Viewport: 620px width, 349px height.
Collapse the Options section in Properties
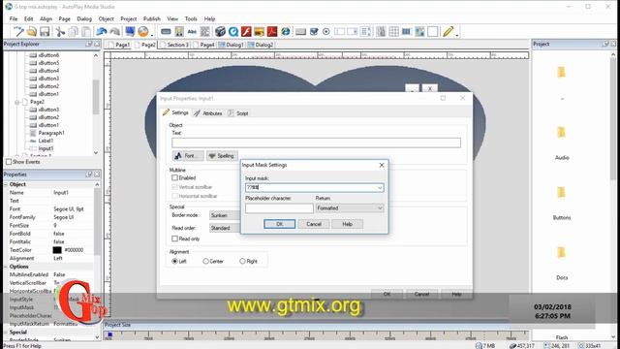click(6, 267)
